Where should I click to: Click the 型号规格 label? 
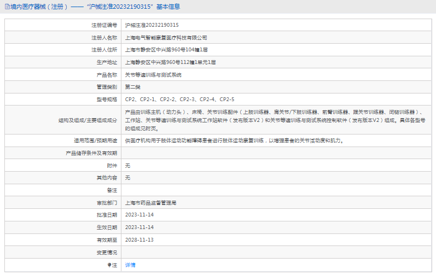point(107,100)
